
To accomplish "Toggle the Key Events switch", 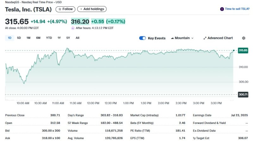I will pyautogui.click(x=142, y=38).
